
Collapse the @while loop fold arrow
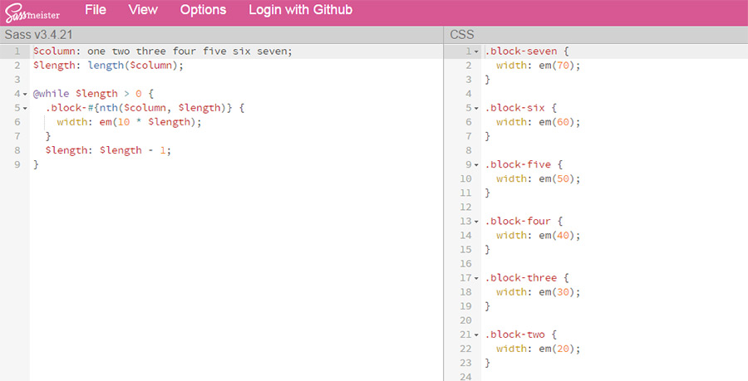coord(25,94)
